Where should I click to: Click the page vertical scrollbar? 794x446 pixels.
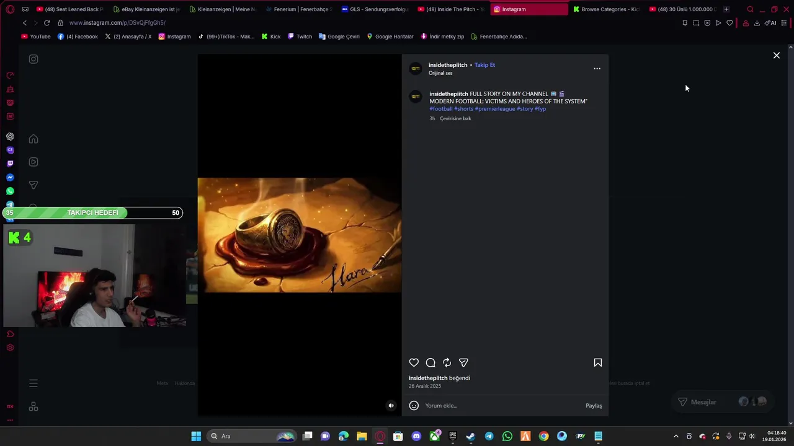790,235
